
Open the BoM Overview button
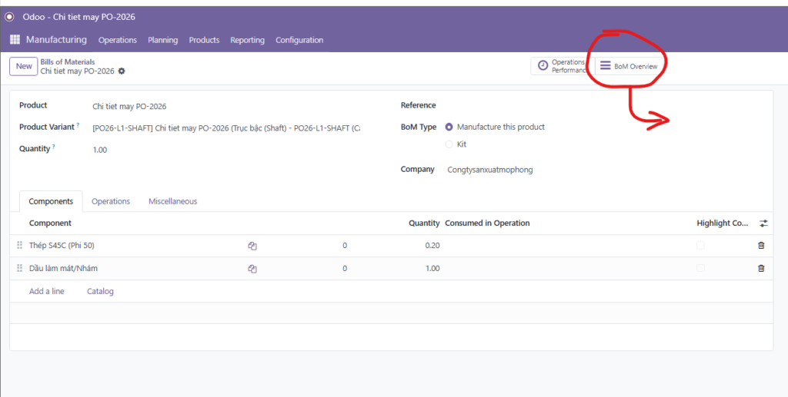(629, 67)
